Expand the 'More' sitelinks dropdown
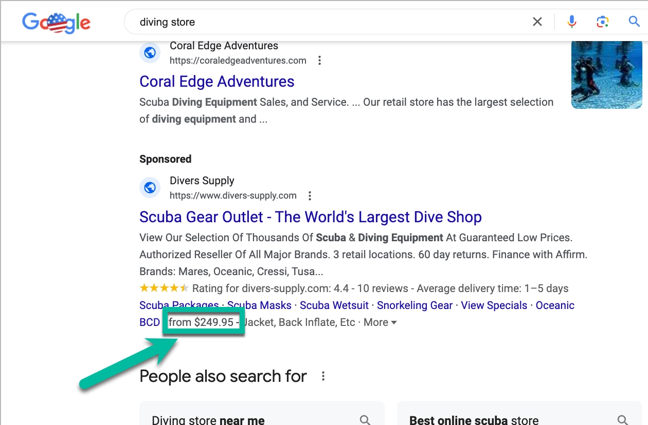The image size is (648, 425). tap(380, 322)
